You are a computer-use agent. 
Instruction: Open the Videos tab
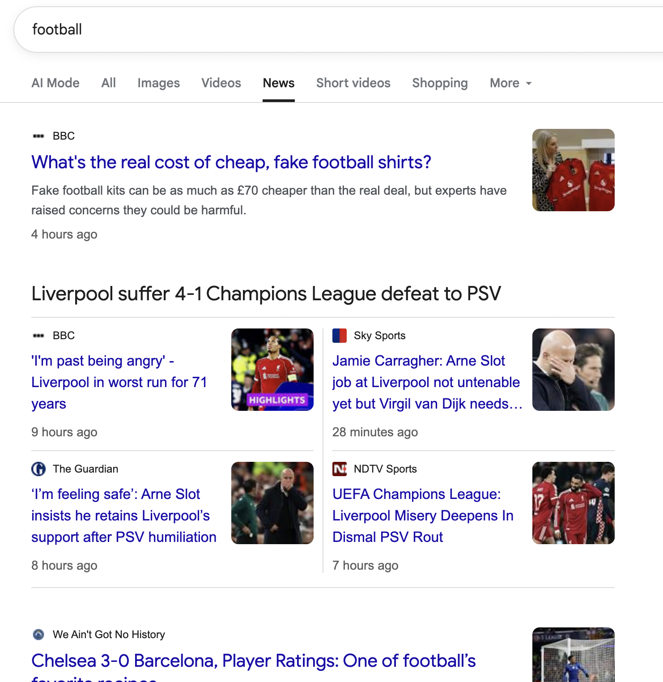[x=221, y=83]
